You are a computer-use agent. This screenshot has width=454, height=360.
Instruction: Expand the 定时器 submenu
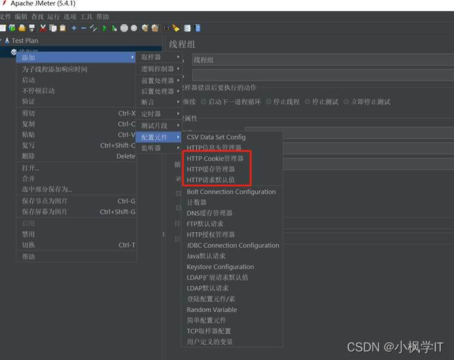click(160, 113)
